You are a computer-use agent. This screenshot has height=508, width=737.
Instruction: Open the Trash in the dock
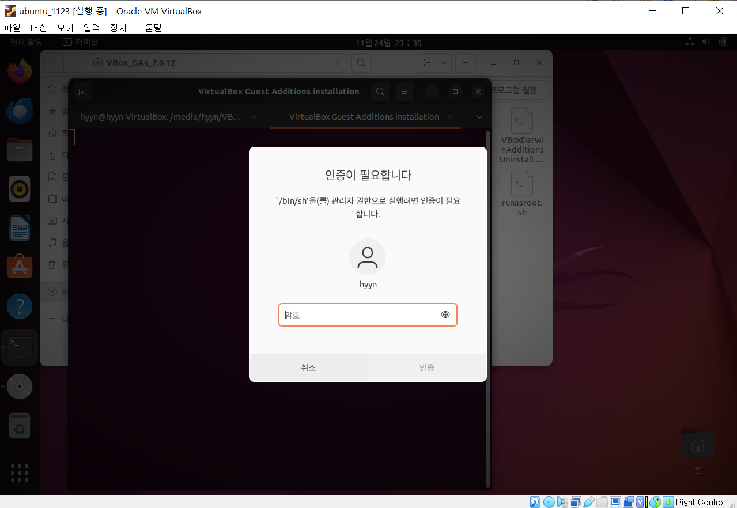(x=20, y=426)
